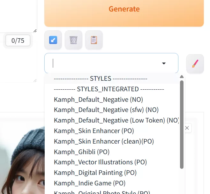Click the trash can clear prompt icon
The height and width of the screenshot is (194, 210).
(73, 40)
